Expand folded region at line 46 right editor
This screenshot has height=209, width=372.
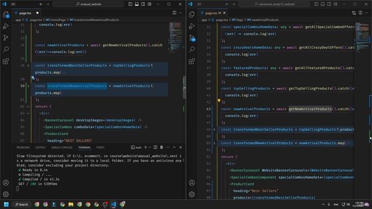coord(214,129)
